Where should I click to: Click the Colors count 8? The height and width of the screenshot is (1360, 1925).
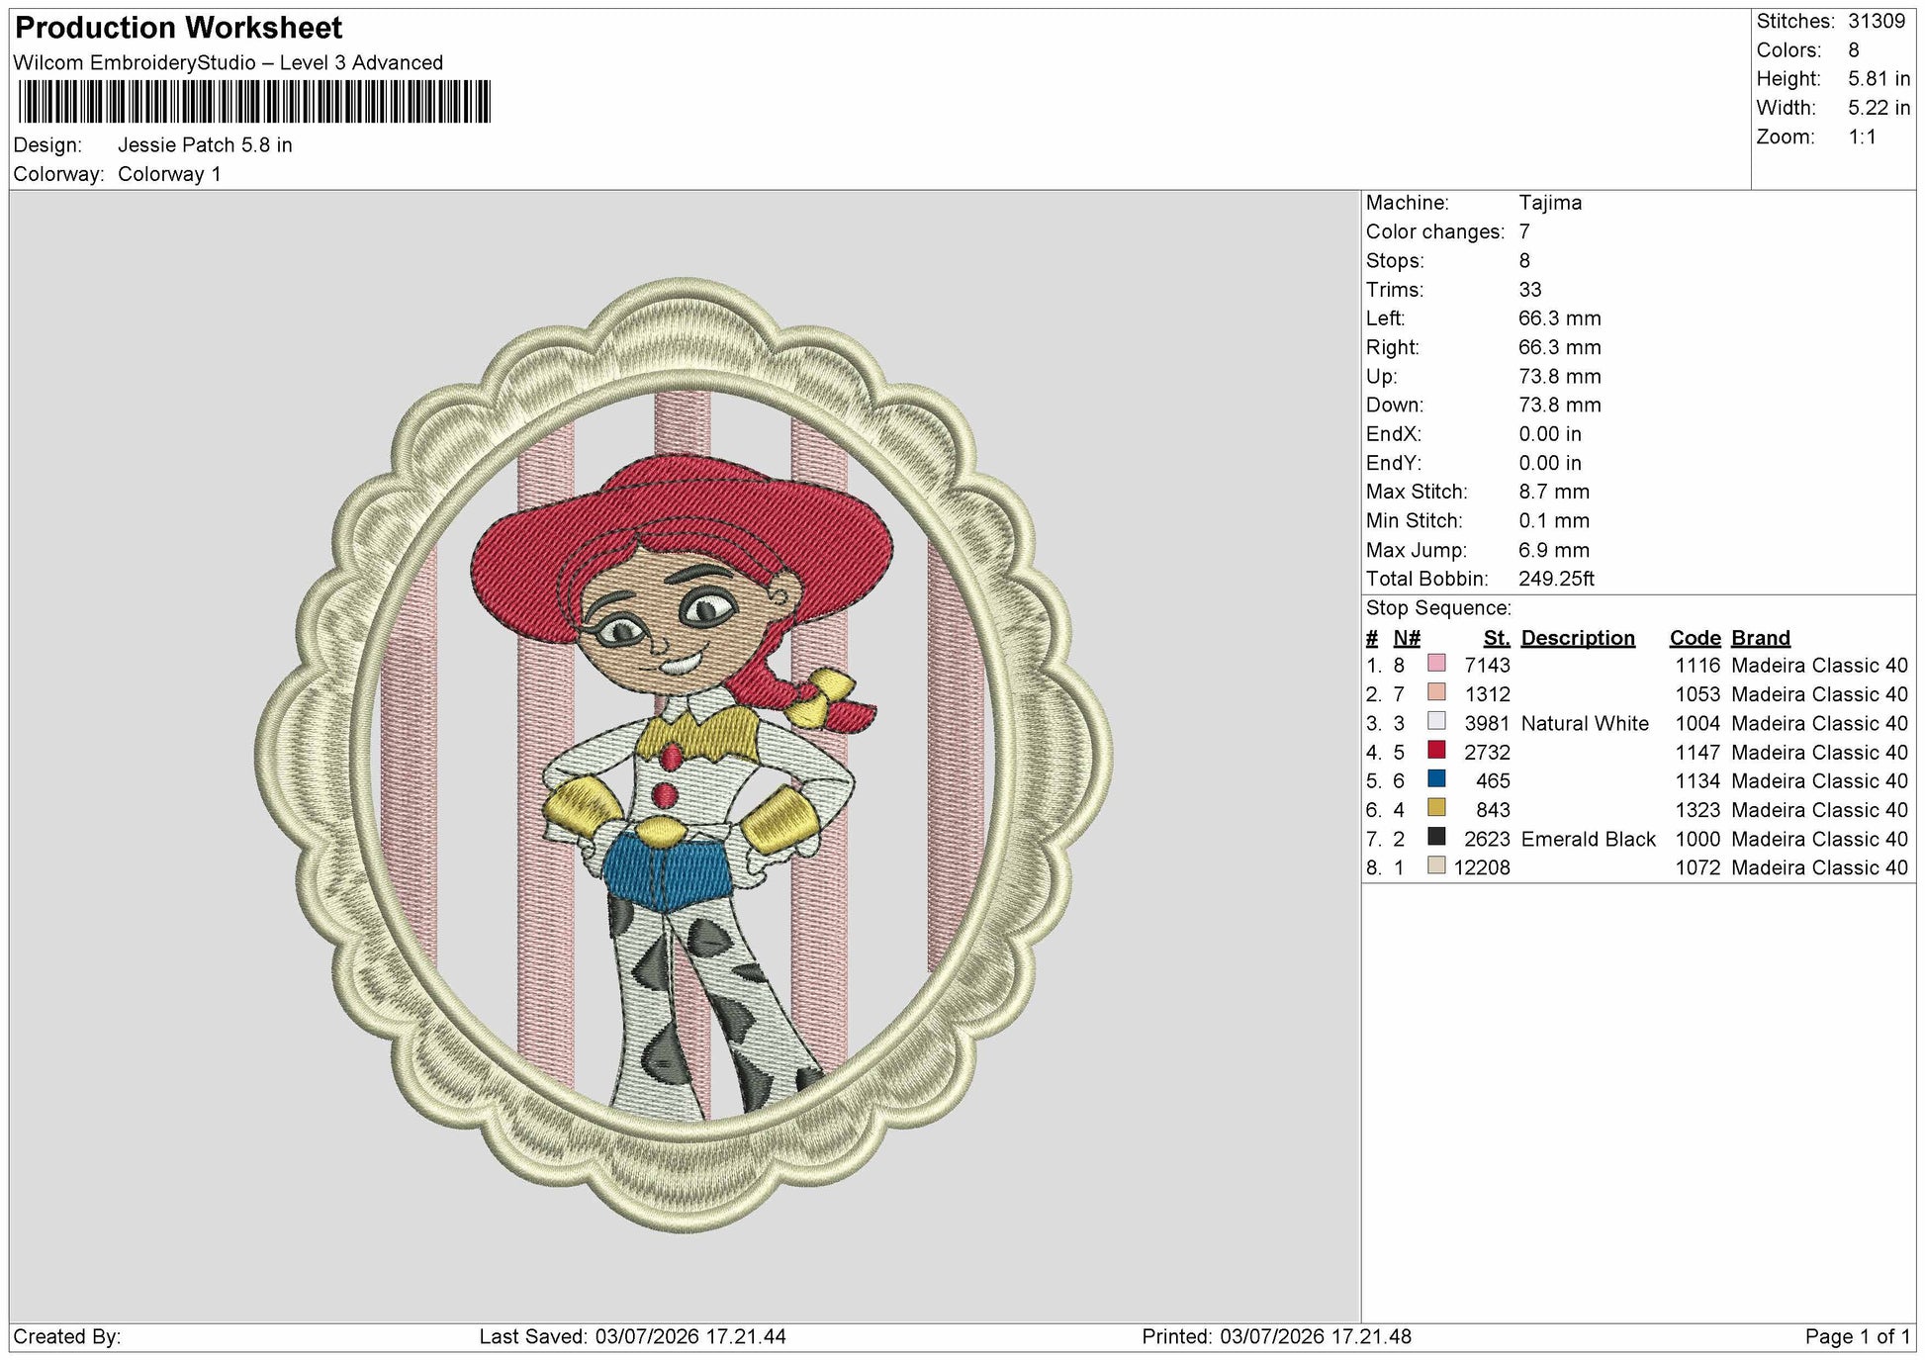pyautogui.click(x=1854, y=49)
